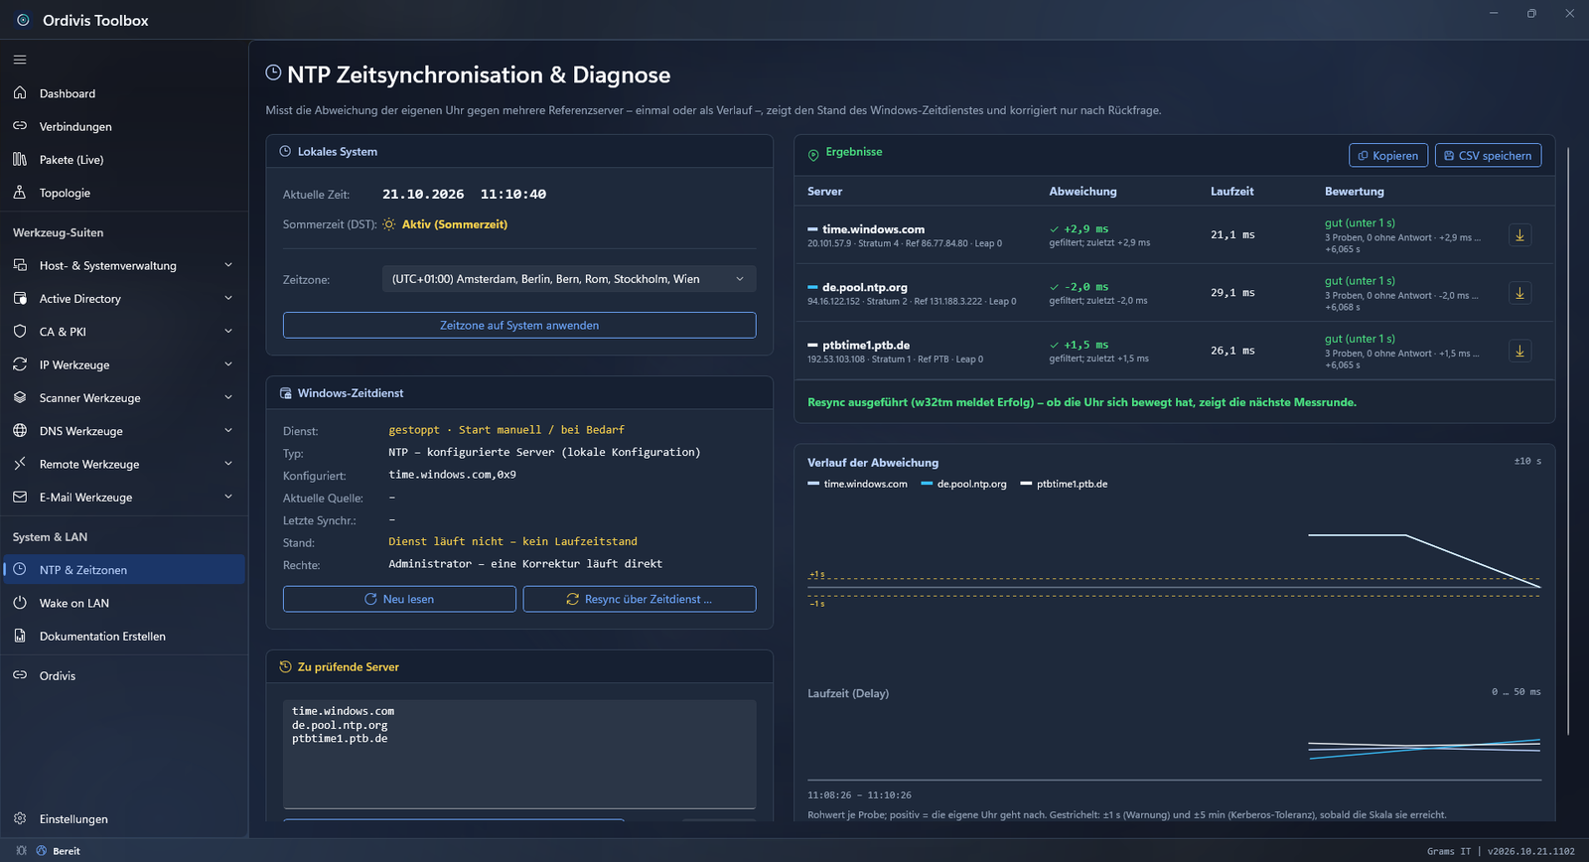This screenshot has width=1589, height=862.
Task: Expand Remote Werkzeuge chevron
Action: (228, 464)
